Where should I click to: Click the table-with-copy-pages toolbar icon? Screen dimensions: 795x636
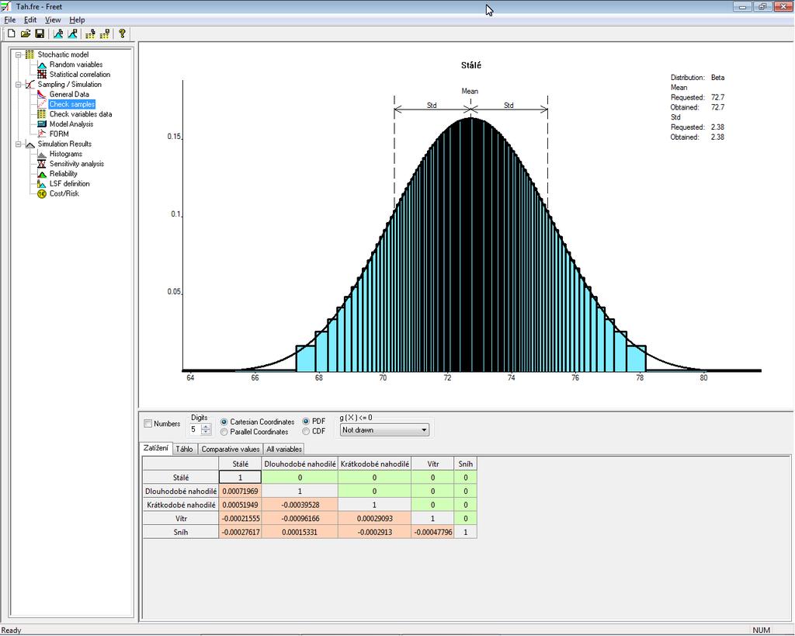pos(90,34)
